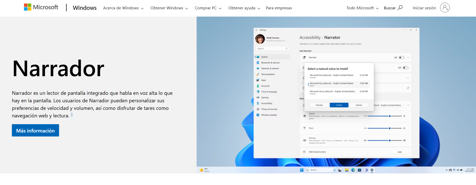Adjust the Speed slider handle
Viewport: 476px width, 185px height.
(x=390, y=116)
